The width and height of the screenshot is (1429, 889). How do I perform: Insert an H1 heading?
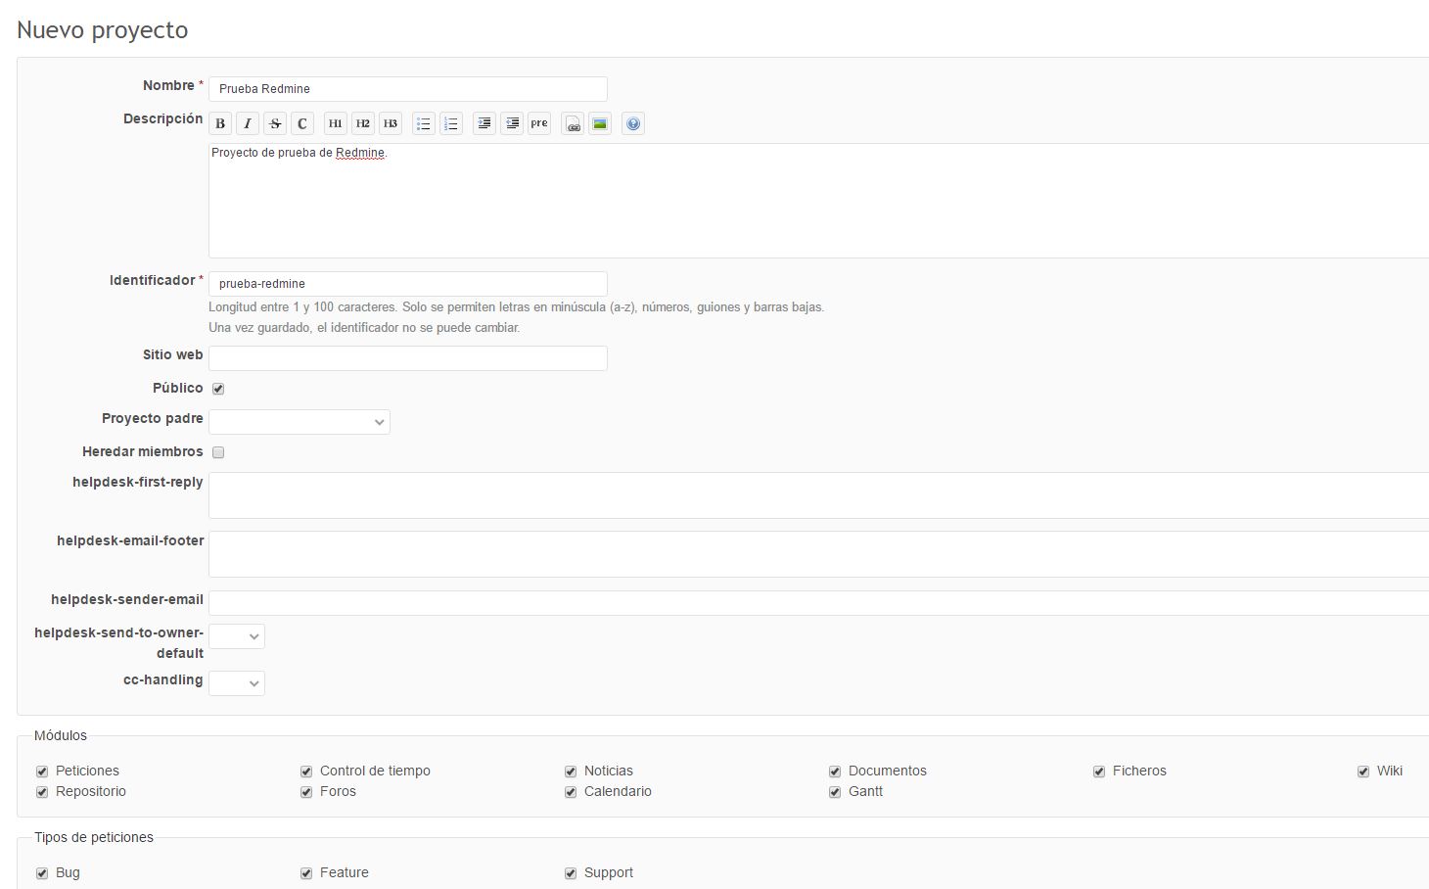tap(335, 123)
